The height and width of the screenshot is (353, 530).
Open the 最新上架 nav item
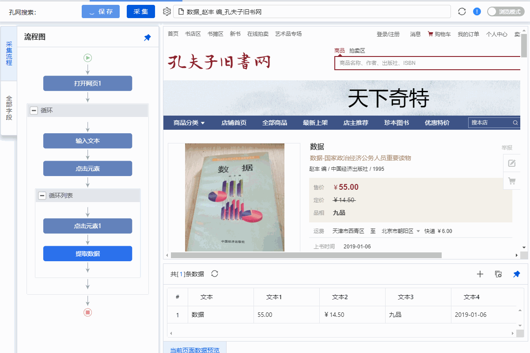click(x=315, y=123)
